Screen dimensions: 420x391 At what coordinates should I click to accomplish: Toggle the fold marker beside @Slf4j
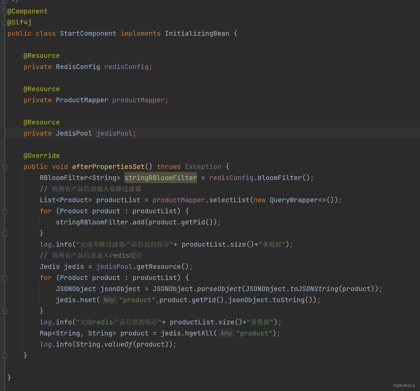5,23
